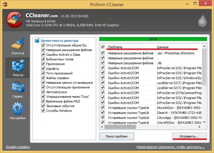This screenshot has width=214, height=153.
Task: Uncheck the Библиотеки типов option
Action: coord(43,59)
